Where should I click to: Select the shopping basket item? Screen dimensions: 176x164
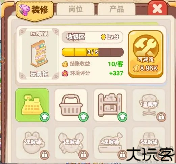click(x=71, y=105)
